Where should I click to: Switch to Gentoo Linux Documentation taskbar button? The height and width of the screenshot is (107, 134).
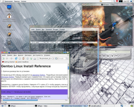[x=75, y=106]
